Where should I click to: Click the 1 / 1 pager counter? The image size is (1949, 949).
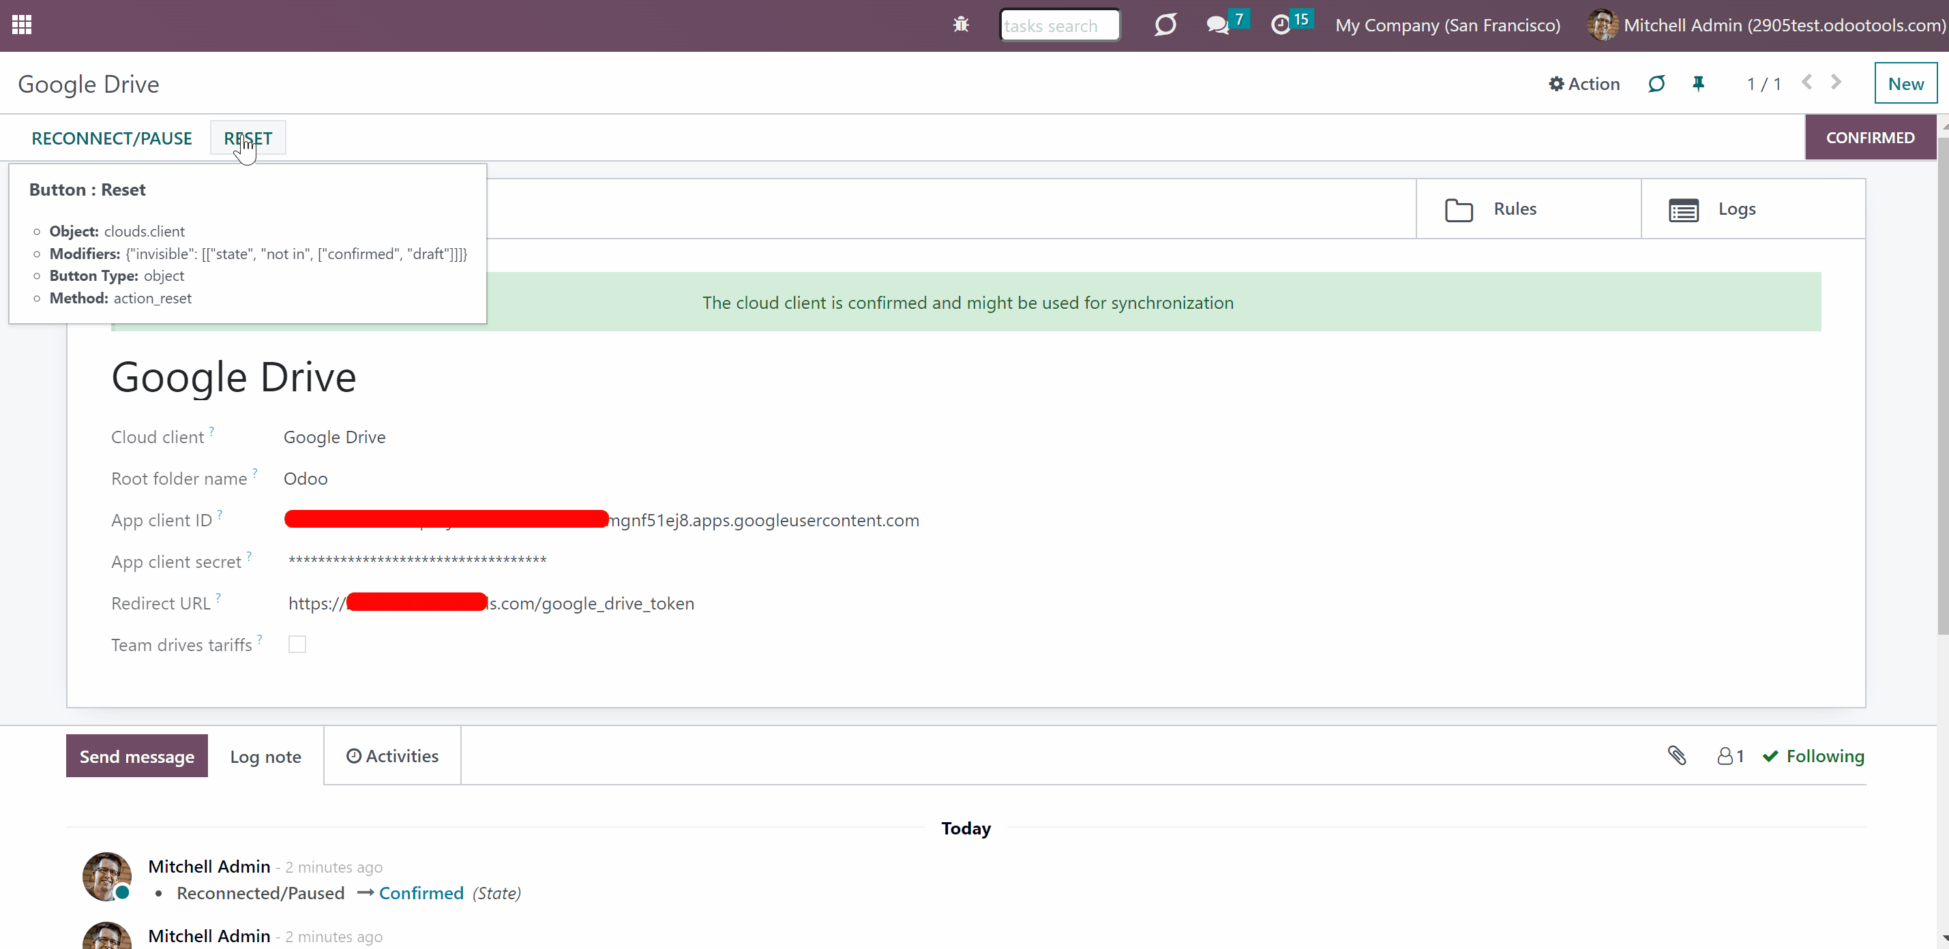1764,84
